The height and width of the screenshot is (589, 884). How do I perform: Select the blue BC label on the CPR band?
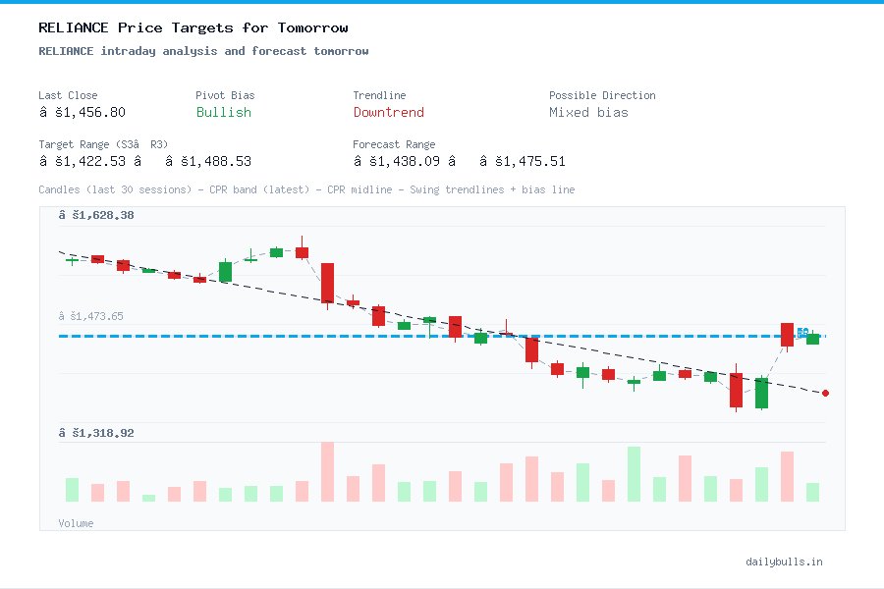(802, 332)
